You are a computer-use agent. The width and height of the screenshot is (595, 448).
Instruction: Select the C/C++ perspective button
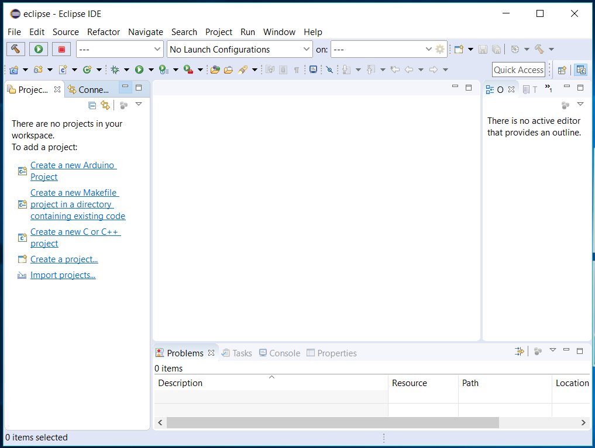(581, 70)
